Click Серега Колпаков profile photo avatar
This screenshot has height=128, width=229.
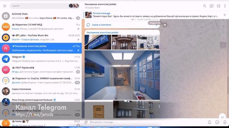(x=6, y=91)
